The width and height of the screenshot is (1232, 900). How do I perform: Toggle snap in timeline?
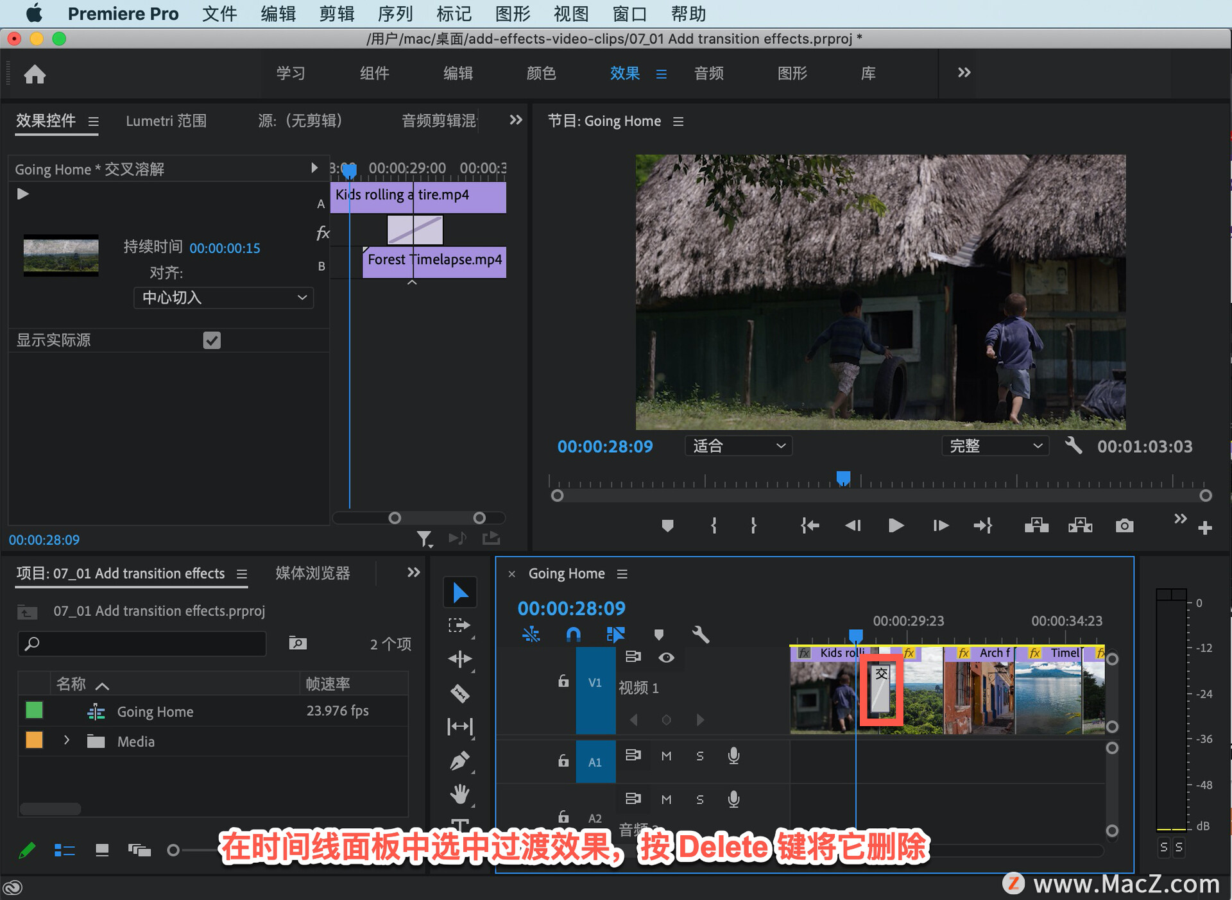click(x=573, y=635)
